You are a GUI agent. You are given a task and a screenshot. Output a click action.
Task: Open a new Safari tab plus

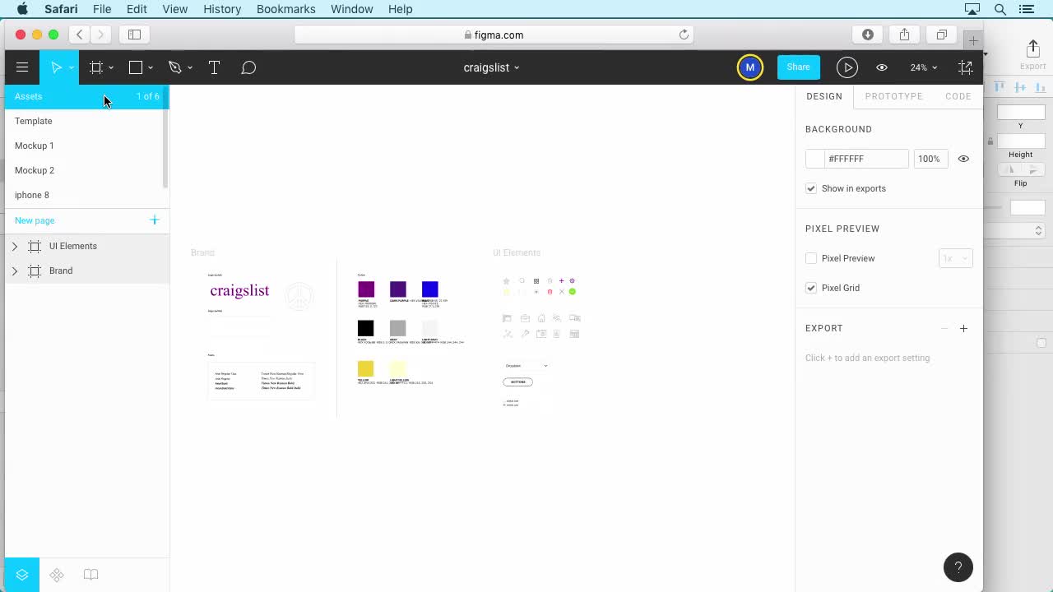(x=973, y=40)
